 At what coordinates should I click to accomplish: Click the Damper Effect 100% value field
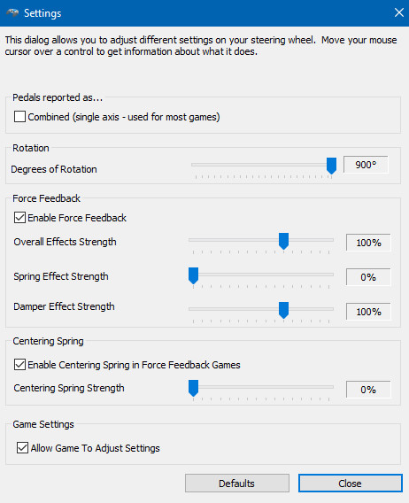tap(368, 312)
